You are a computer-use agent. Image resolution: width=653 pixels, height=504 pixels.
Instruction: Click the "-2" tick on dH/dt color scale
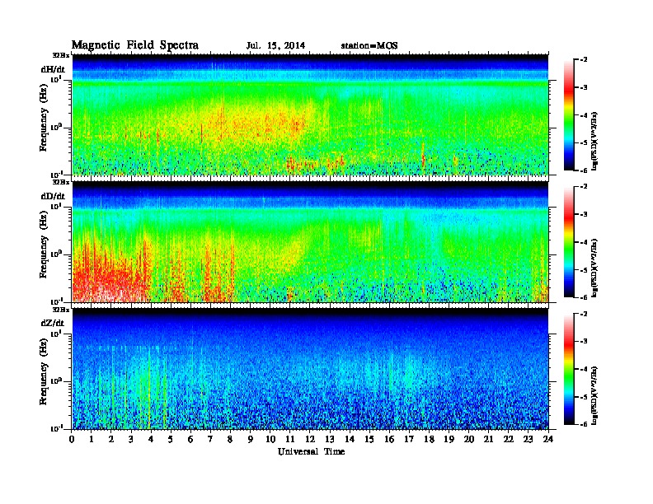584,60
